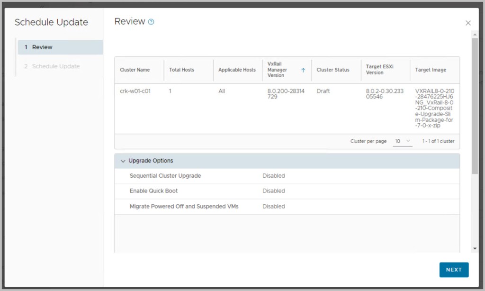Sort by Cluster Name column header
This screenshot has height=291, width=485.
[x=135, y=70]
